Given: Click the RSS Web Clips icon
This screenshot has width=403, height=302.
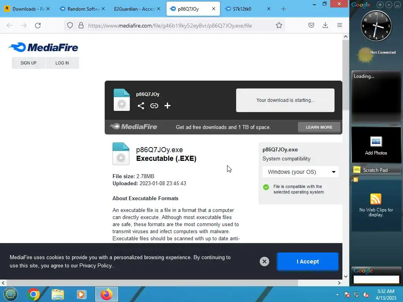Looking at the screenshot, I should pyautogui.click(x=376, y=199).
